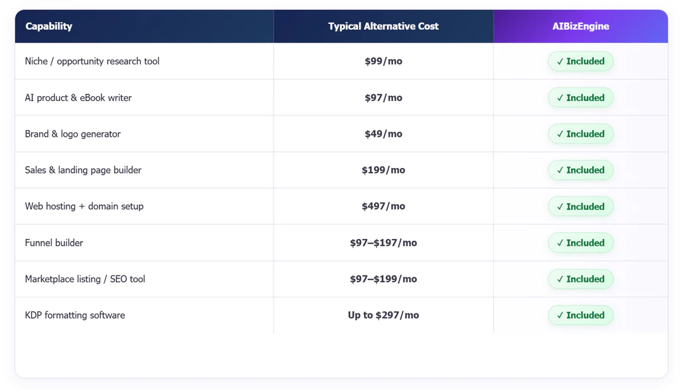Click the Included badge for Niche research tool
This screenshot has width=680, height=389.
[x=580, y=61]
